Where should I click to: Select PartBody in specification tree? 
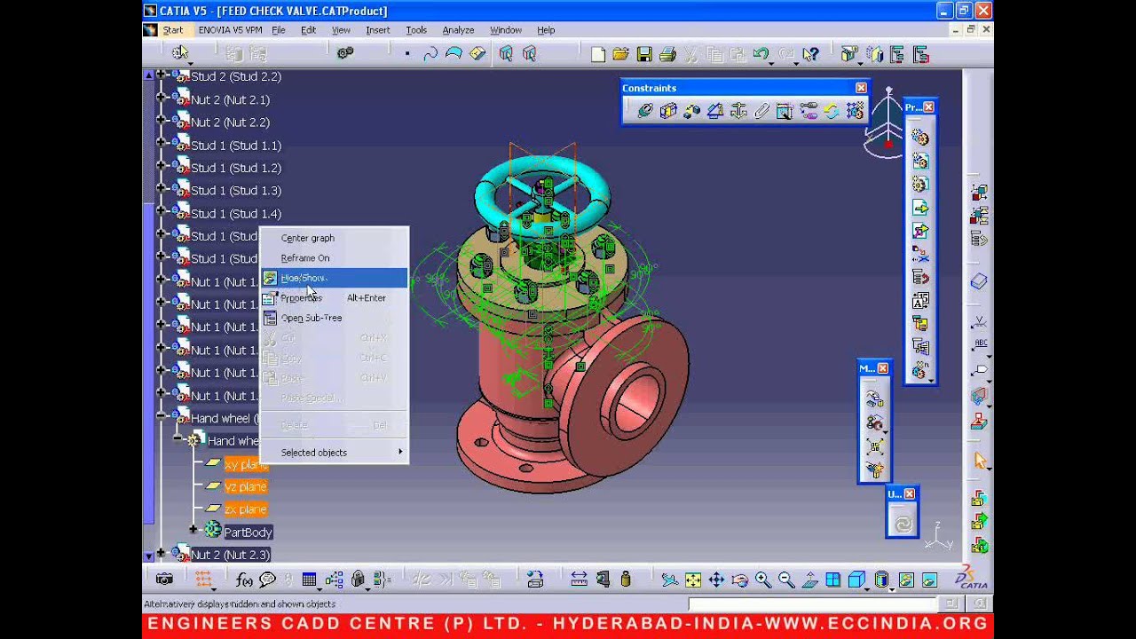point(248,532)
